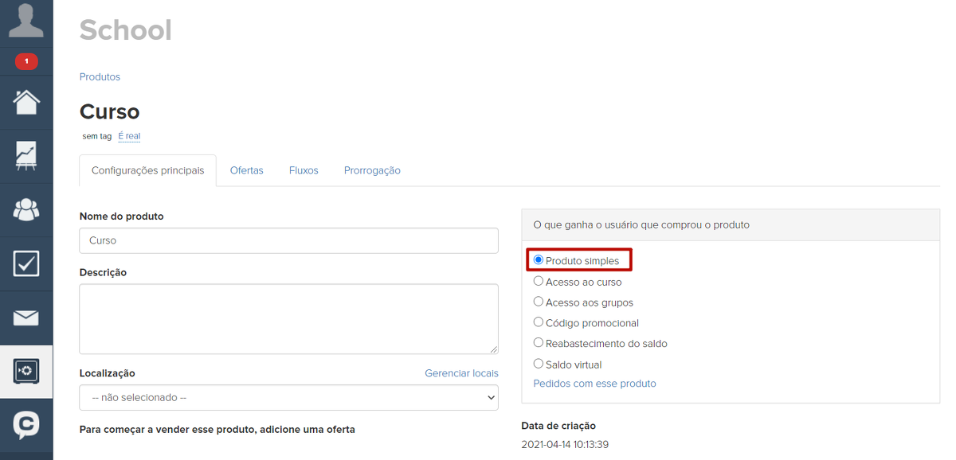Open the analytics chart board icon
Screen dimensions: 956x460
tap(26, 156)
